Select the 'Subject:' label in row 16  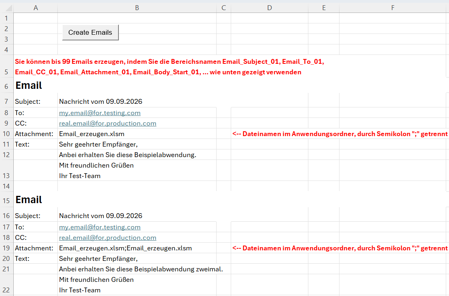(x=28, y=216)
